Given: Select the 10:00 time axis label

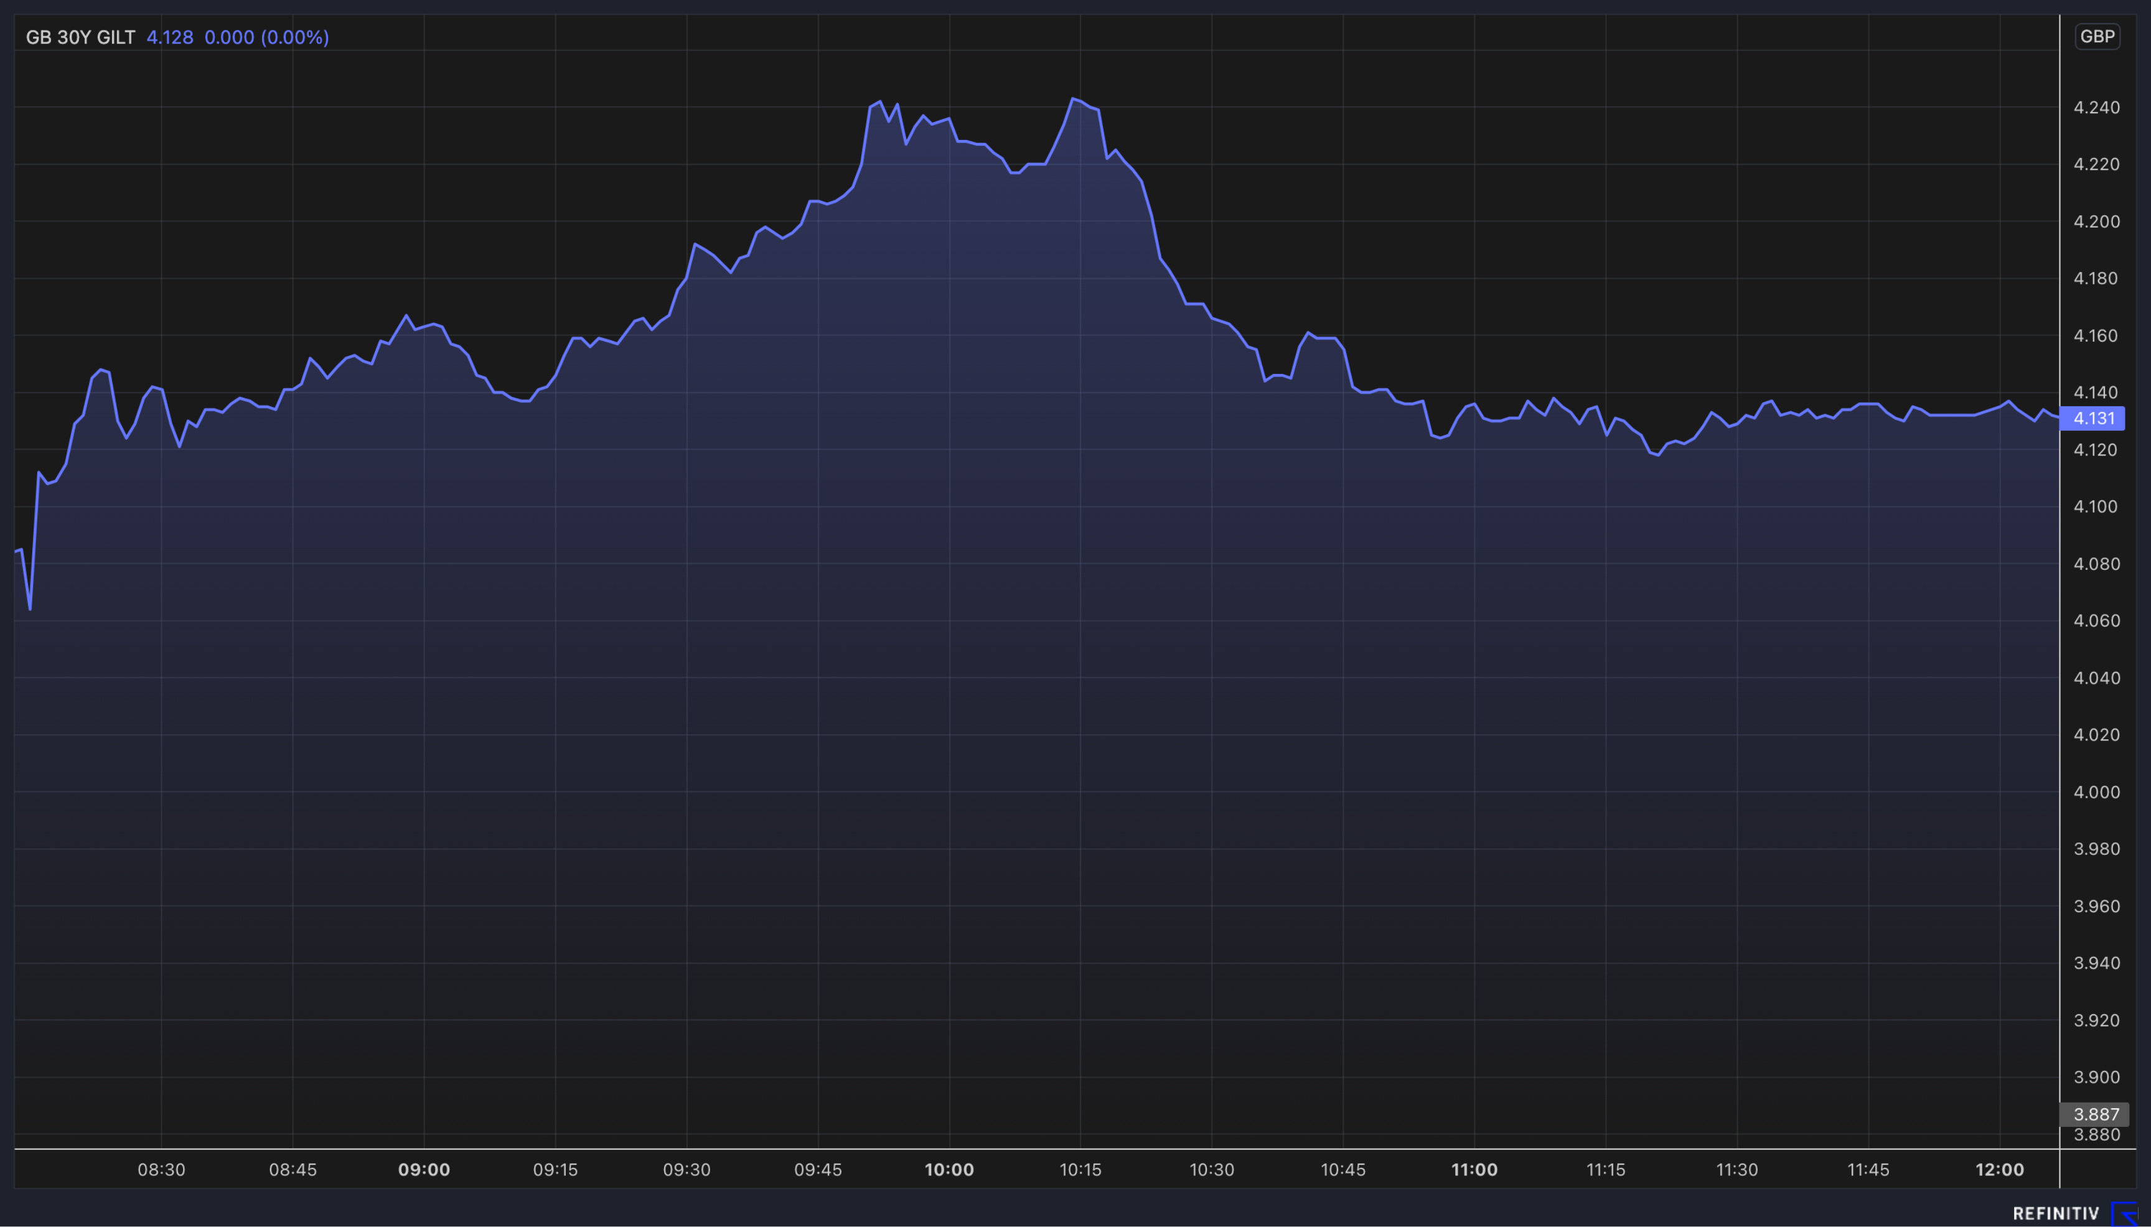Looking at the screenshot, I should click(949, 1170).
